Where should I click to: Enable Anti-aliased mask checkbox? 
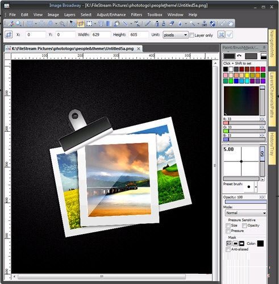pos(228,249)
